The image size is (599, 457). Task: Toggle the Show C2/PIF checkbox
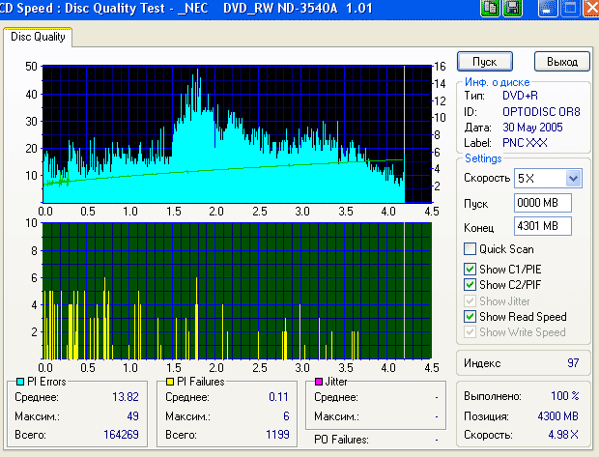tap(471, 285)
